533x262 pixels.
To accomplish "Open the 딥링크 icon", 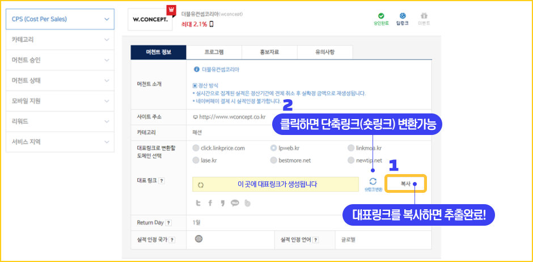I will 403,16.
